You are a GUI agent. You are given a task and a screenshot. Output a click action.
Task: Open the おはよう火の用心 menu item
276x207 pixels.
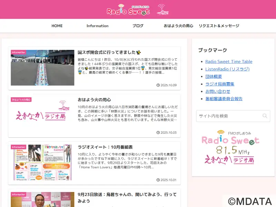(x=178, y=26)
